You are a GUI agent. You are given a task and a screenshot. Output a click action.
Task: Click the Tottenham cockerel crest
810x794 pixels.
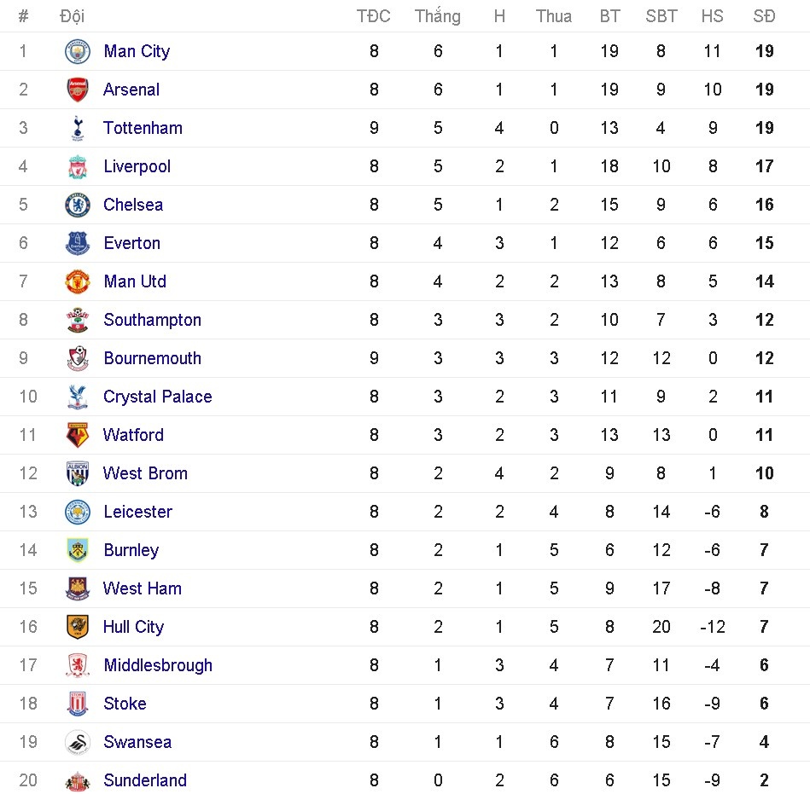78,128
